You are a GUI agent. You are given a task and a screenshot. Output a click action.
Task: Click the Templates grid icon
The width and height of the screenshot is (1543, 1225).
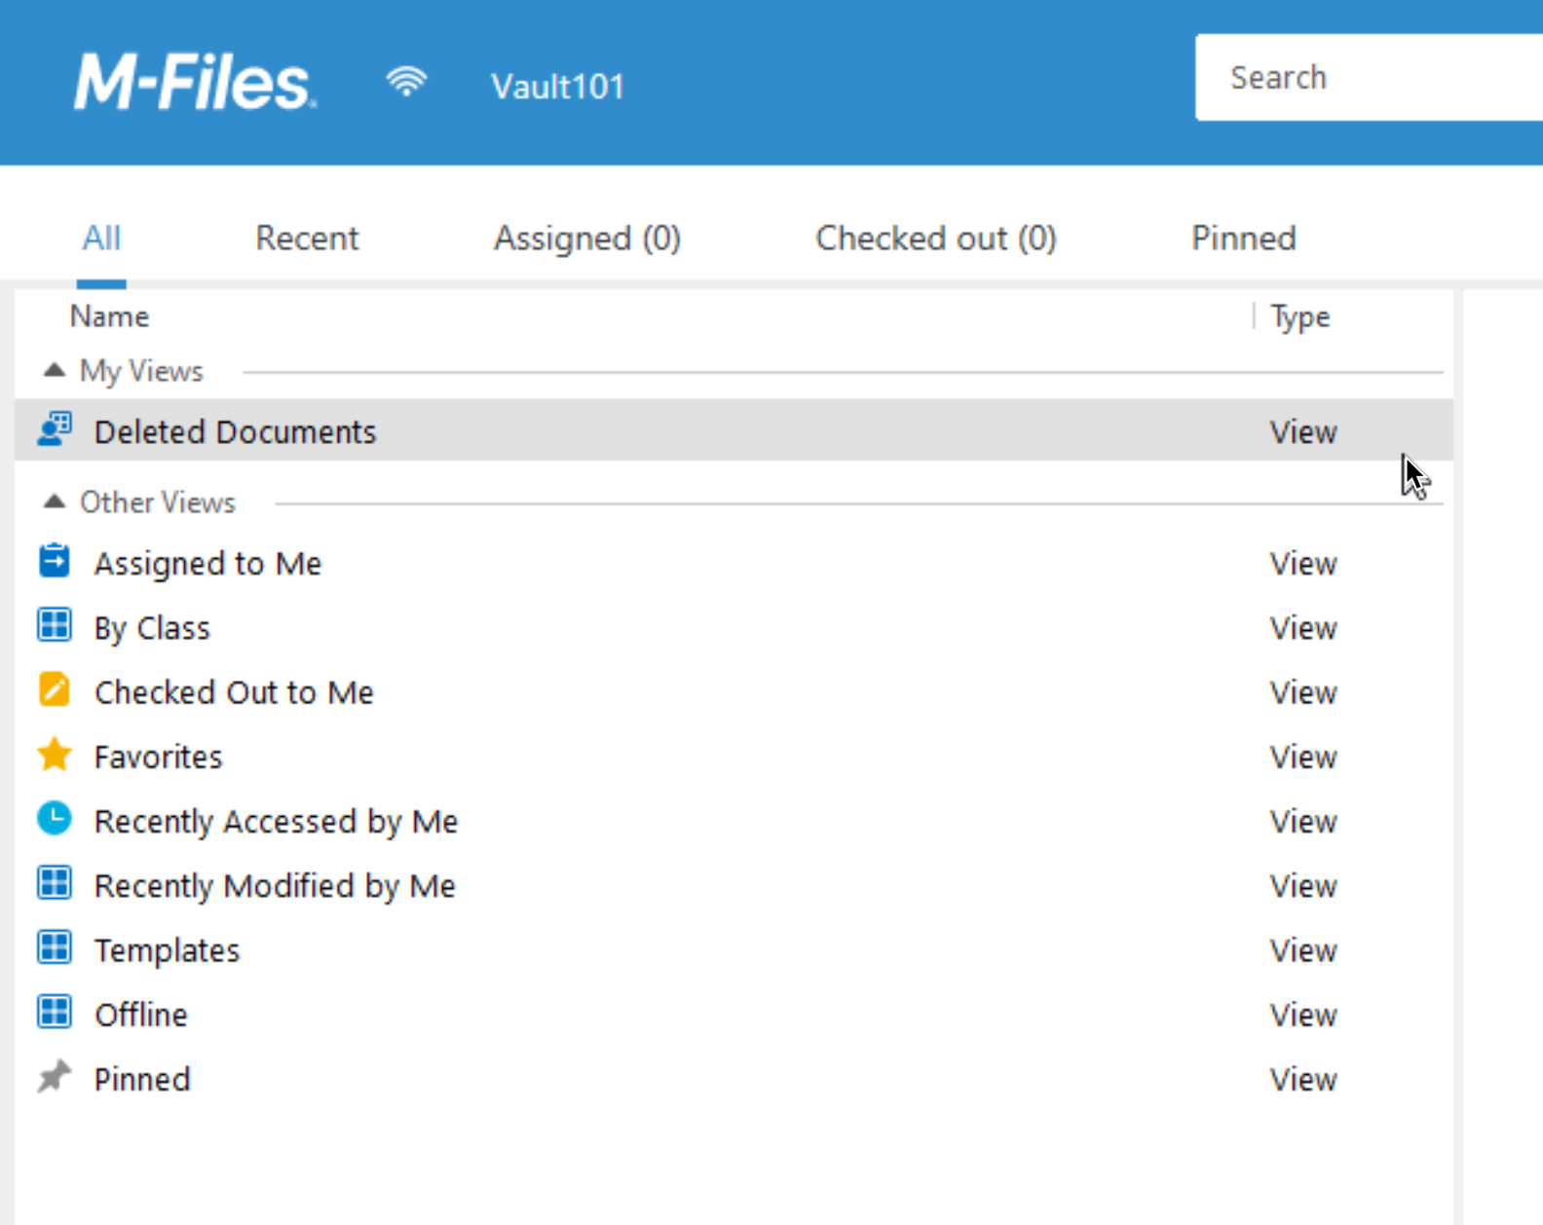[x=55, y=947]
